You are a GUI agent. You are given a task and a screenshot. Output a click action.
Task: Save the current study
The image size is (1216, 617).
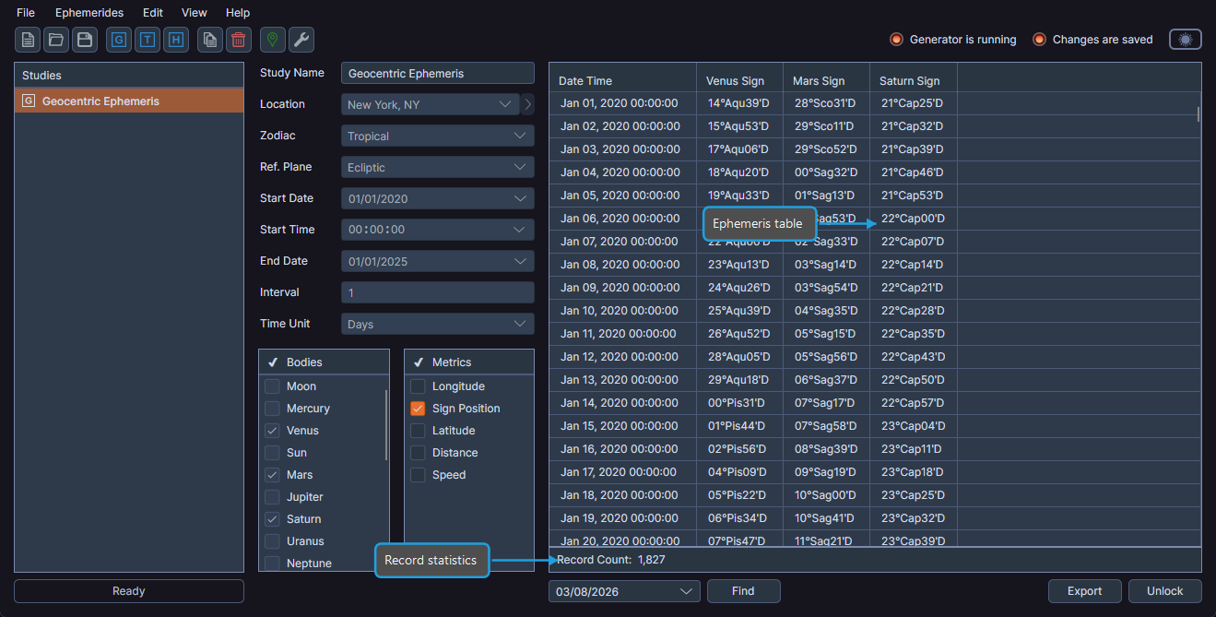(x=85, y=40)
